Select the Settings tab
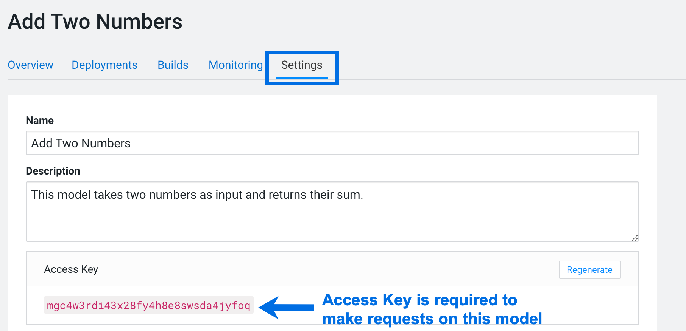The width and height of the screenshot is (686, 331). point(302,65)
